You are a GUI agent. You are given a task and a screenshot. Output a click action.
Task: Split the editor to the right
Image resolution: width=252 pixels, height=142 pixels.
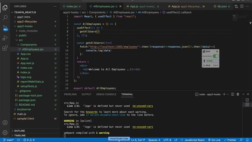point(242,6)
